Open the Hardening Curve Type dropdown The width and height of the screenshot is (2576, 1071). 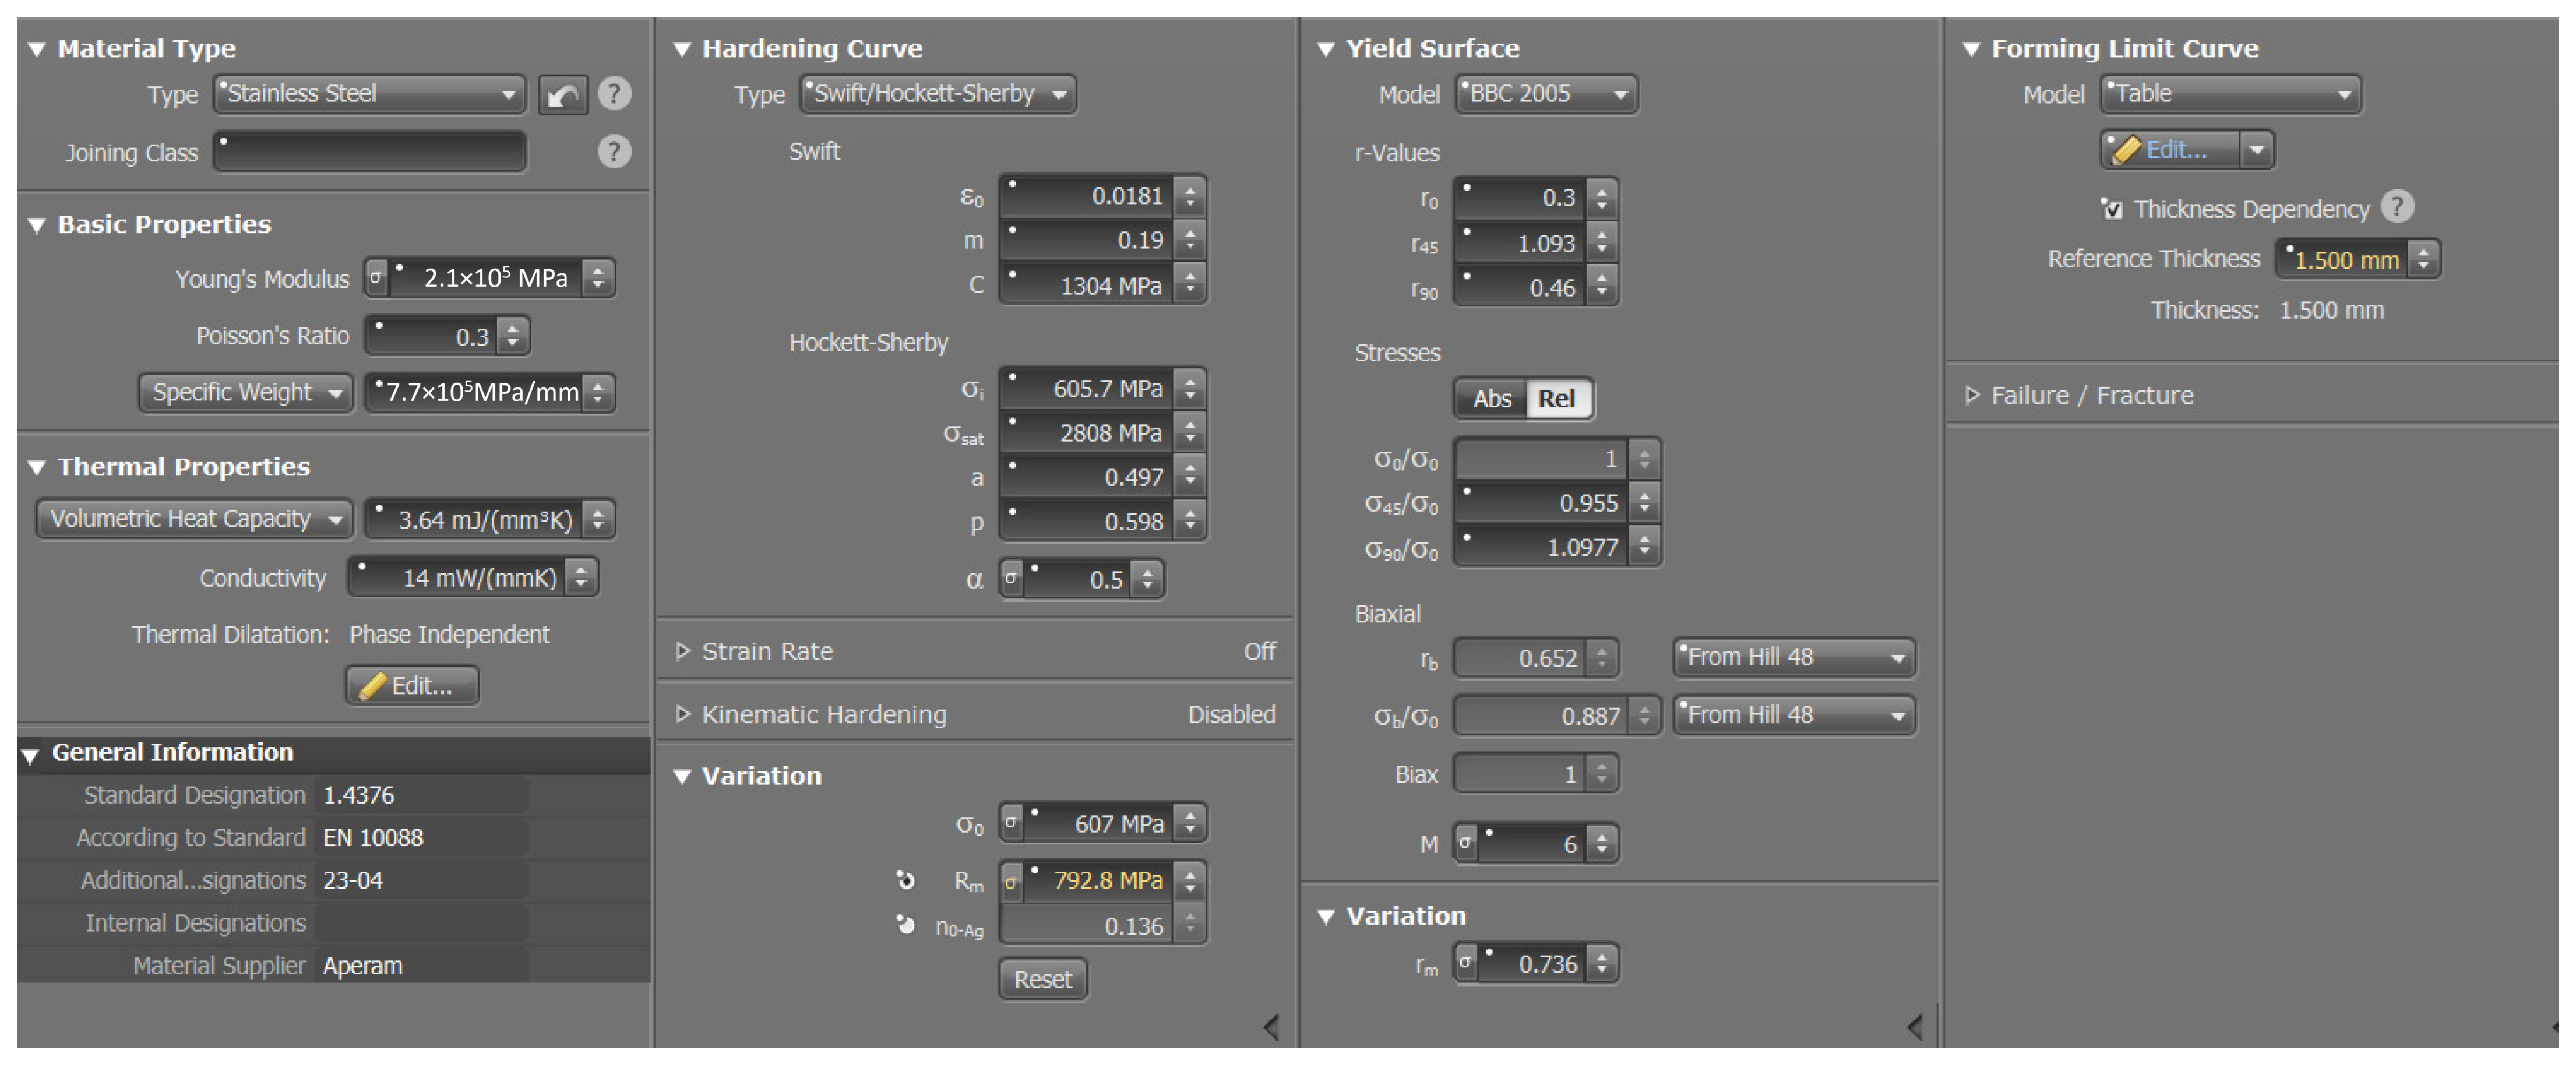938,94
